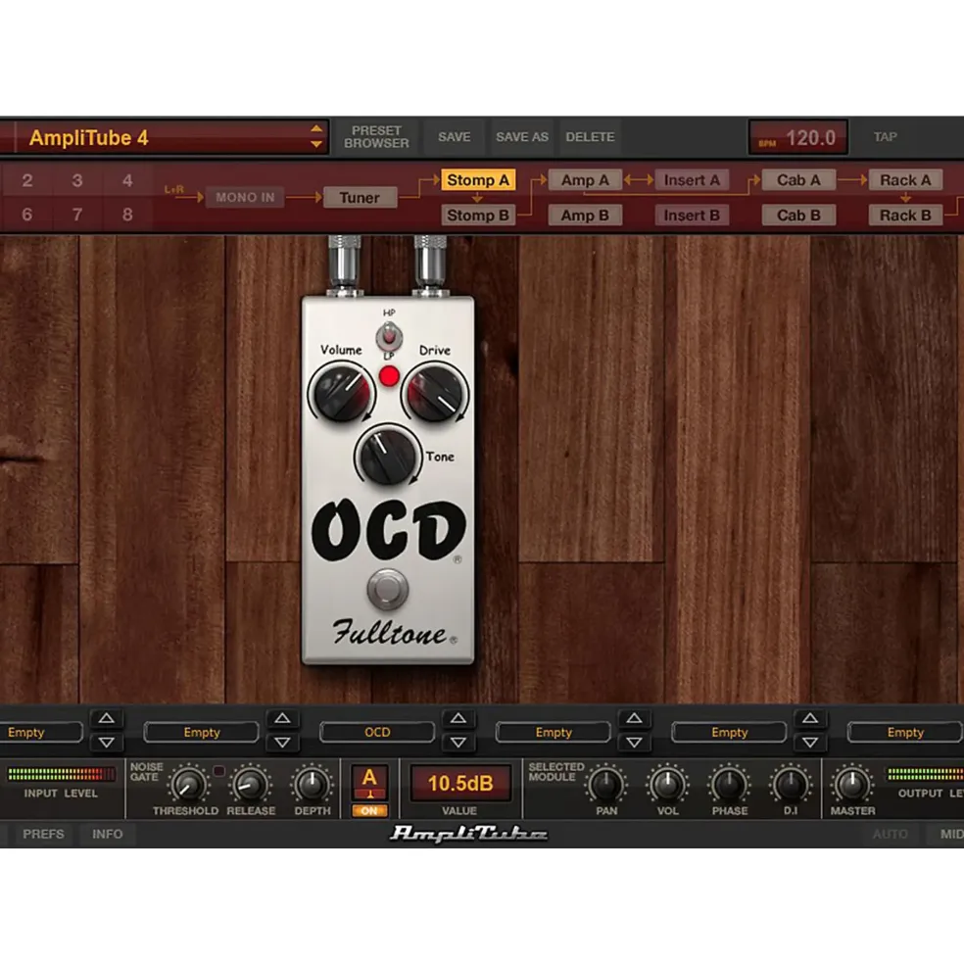The image size is (964, 965).
Task: Click the Selected Module PHASE knob
Action: click(730, 786)
